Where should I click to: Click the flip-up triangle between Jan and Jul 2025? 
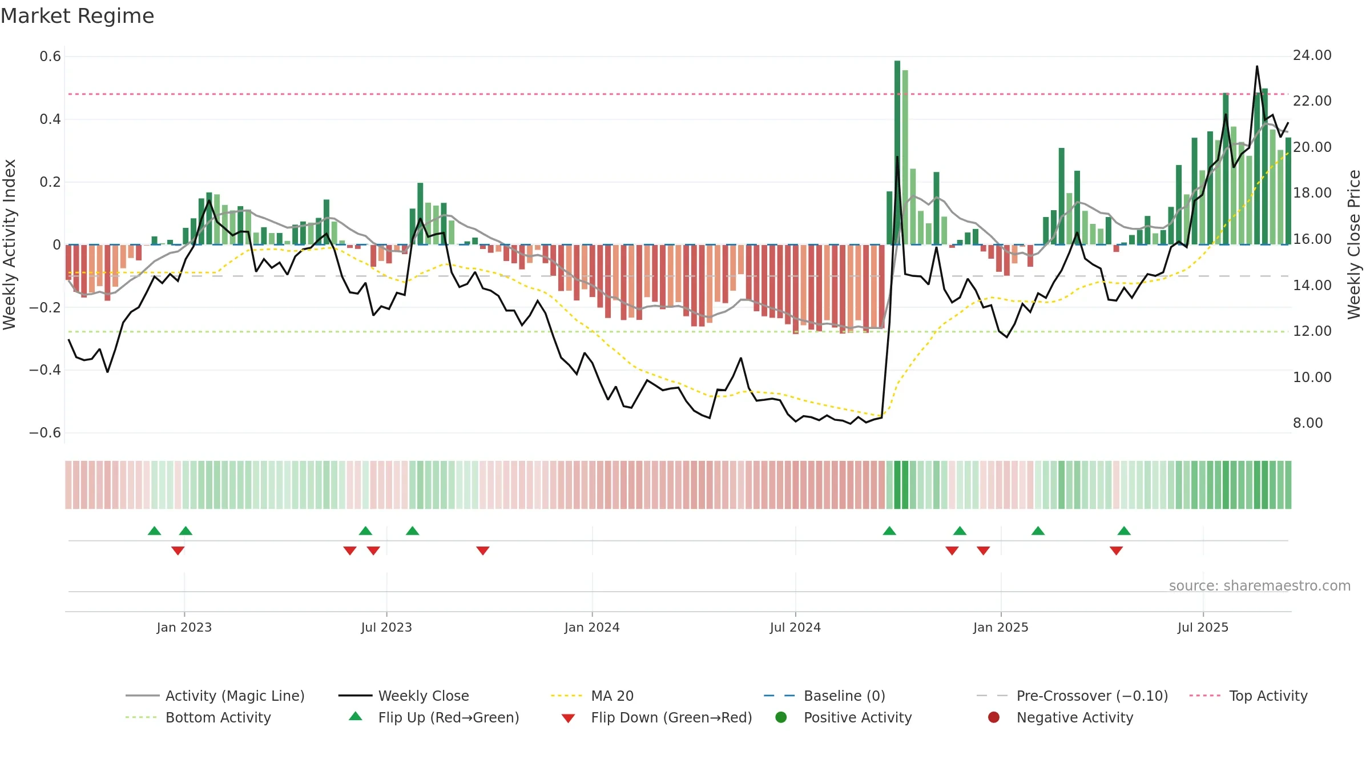pyautogui.click(x=1038, y=531)
